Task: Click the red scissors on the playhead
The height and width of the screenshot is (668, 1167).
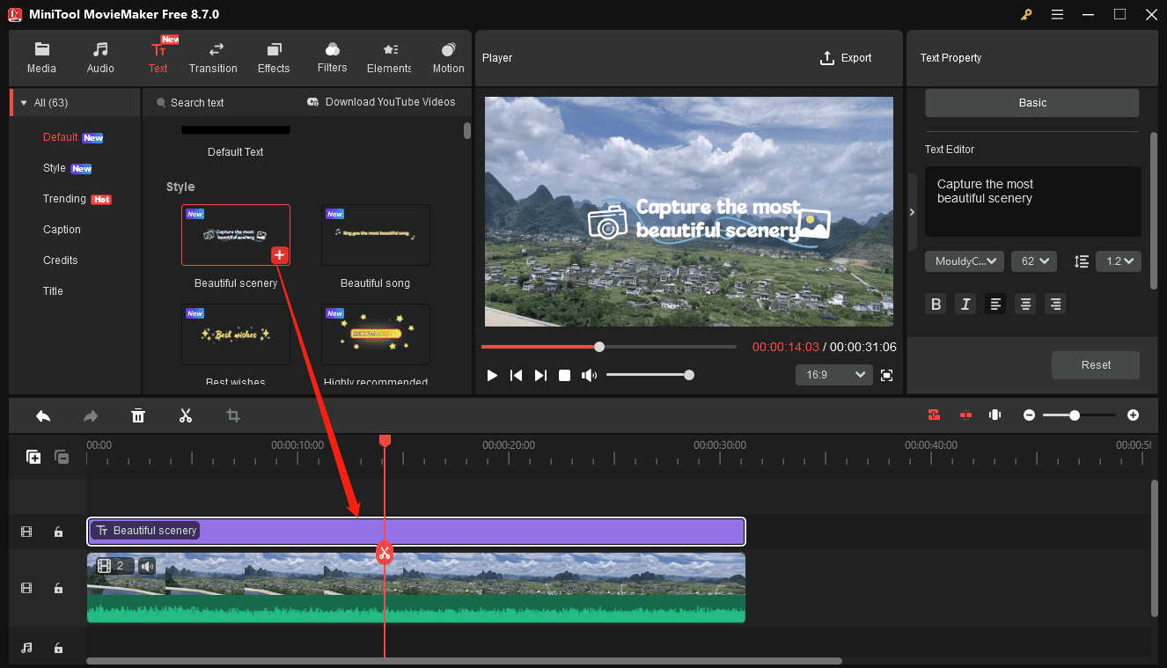Action: tap(384, 553)
